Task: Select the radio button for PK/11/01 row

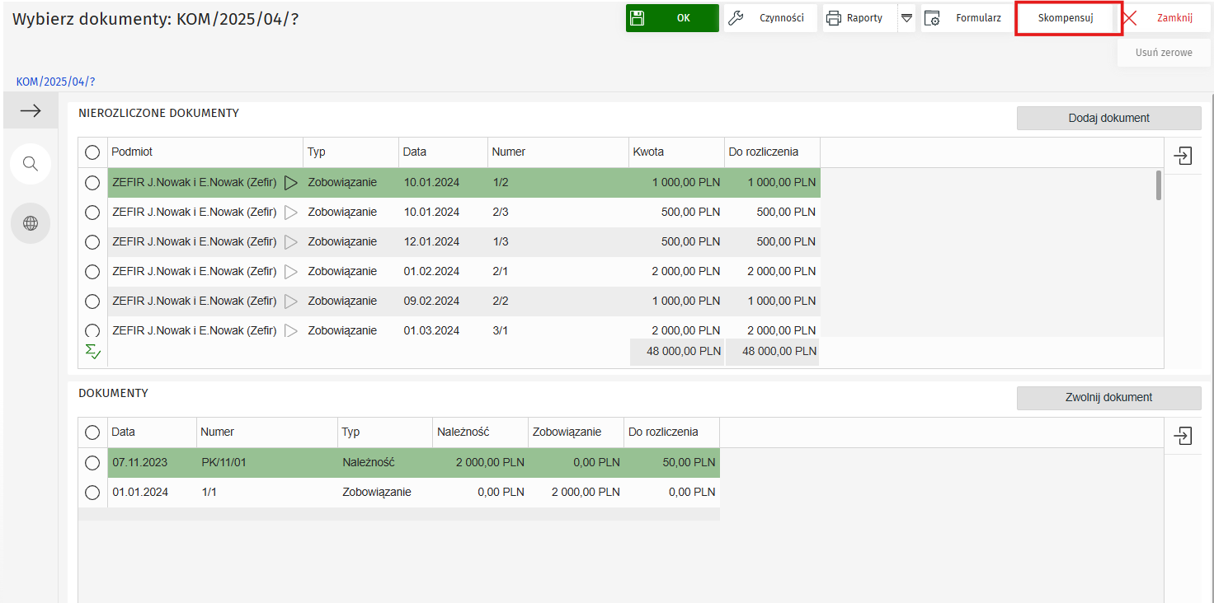Action: tap(92, 463)
